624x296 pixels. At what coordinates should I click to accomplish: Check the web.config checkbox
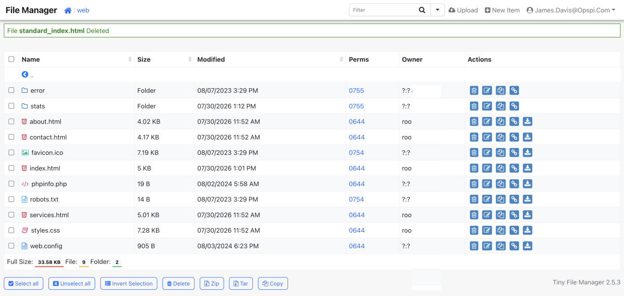coord(11,246)
